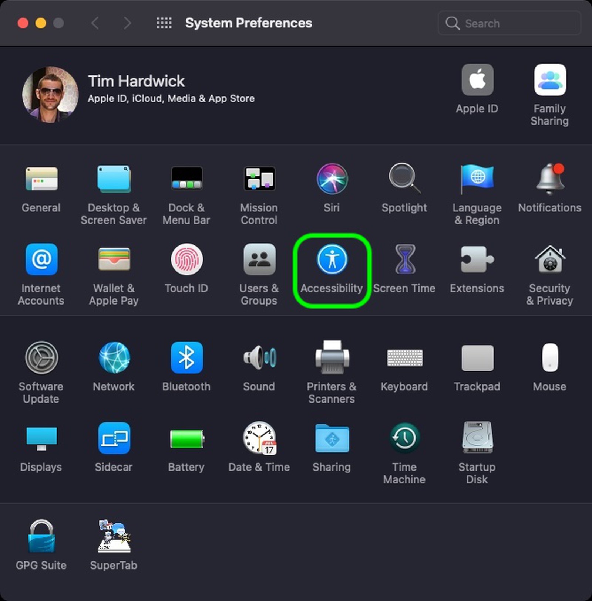592x601 pixels.
Task: Open Dock & Menu Bar preferences
Action: tap(186, 179)
